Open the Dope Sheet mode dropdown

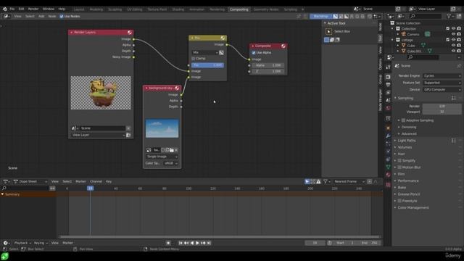click(x=30, y=181)
